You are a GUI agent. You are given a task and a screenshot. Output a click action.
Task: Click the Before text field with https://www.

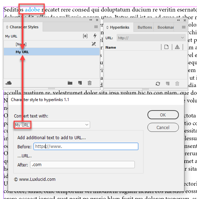(x=86, y=147)
